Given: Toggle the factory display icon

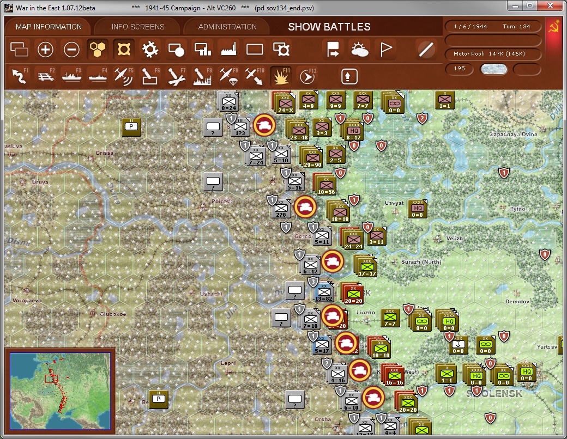Looking at the screenshot, I should click(228, 49).
